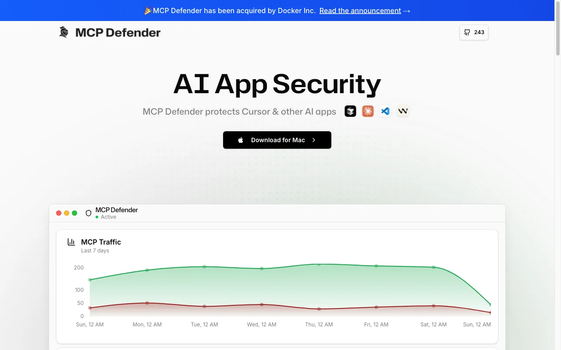
Task: Click the 'Sat, 12 AM' axis label
Action: (433, 325)
